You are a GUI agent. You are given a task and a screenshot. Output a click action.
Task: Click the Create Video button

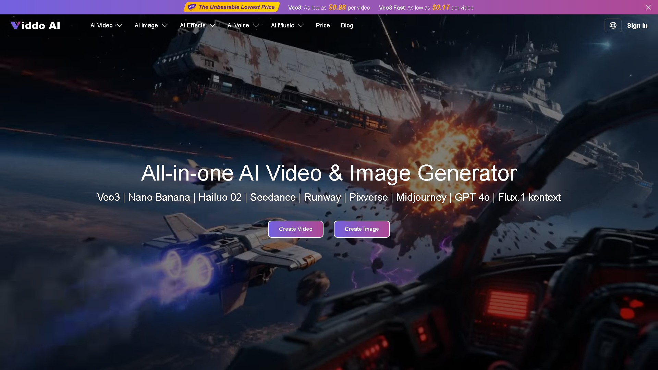click(x=295, y=229)
